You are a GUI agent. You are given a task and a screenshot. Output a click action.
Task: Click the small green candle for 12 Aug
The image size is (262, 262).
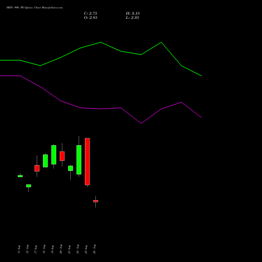click(x=29, y=186)
